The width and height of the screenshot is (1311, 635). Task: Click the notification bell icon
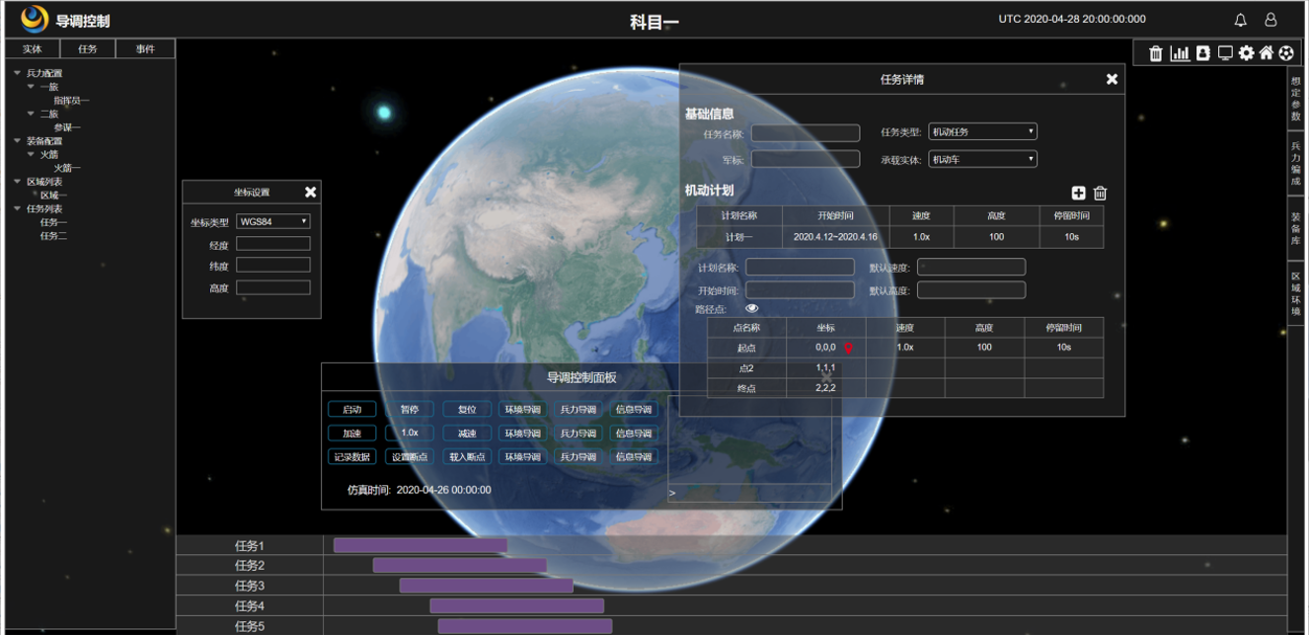(1241, 20)
